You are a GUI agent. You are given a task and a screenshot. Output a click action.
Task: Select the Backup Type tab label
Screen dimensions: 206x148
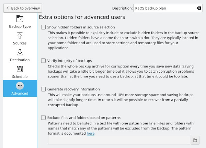[x=20, y=27]
